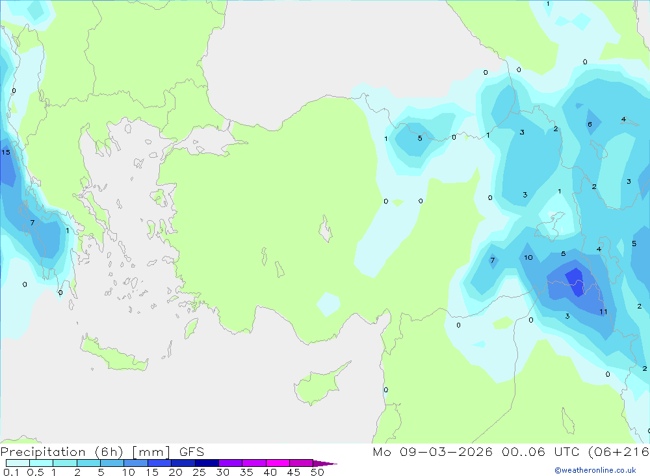650x476 pixels.
Task: Click the '45' legend scale label
Action: (x=294, y=472)
